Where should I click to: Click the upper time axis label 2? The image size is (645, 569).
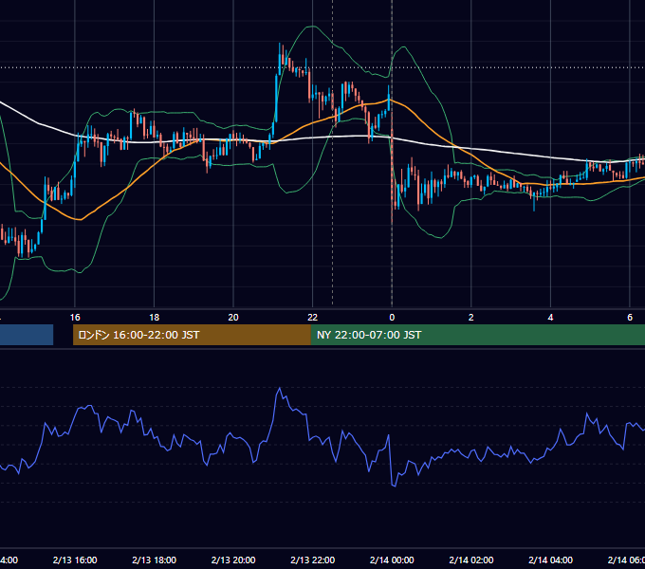tap(471, 318)
